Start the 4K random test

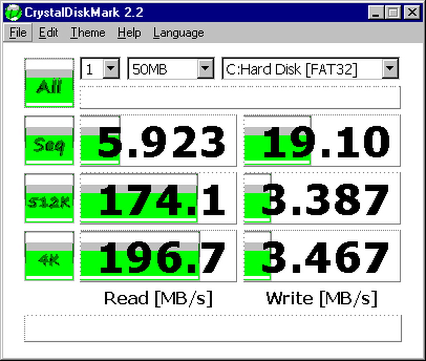tap(49, 256)
